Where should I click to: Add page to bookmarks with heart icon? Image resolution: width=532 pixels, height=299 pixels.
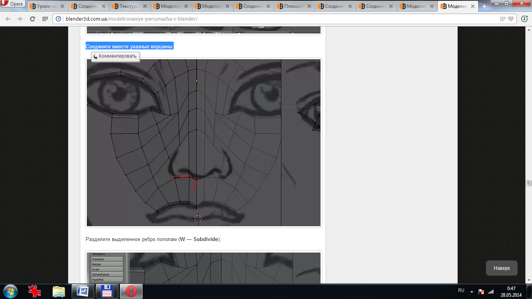pyautogui.click(x=511, y=19)
